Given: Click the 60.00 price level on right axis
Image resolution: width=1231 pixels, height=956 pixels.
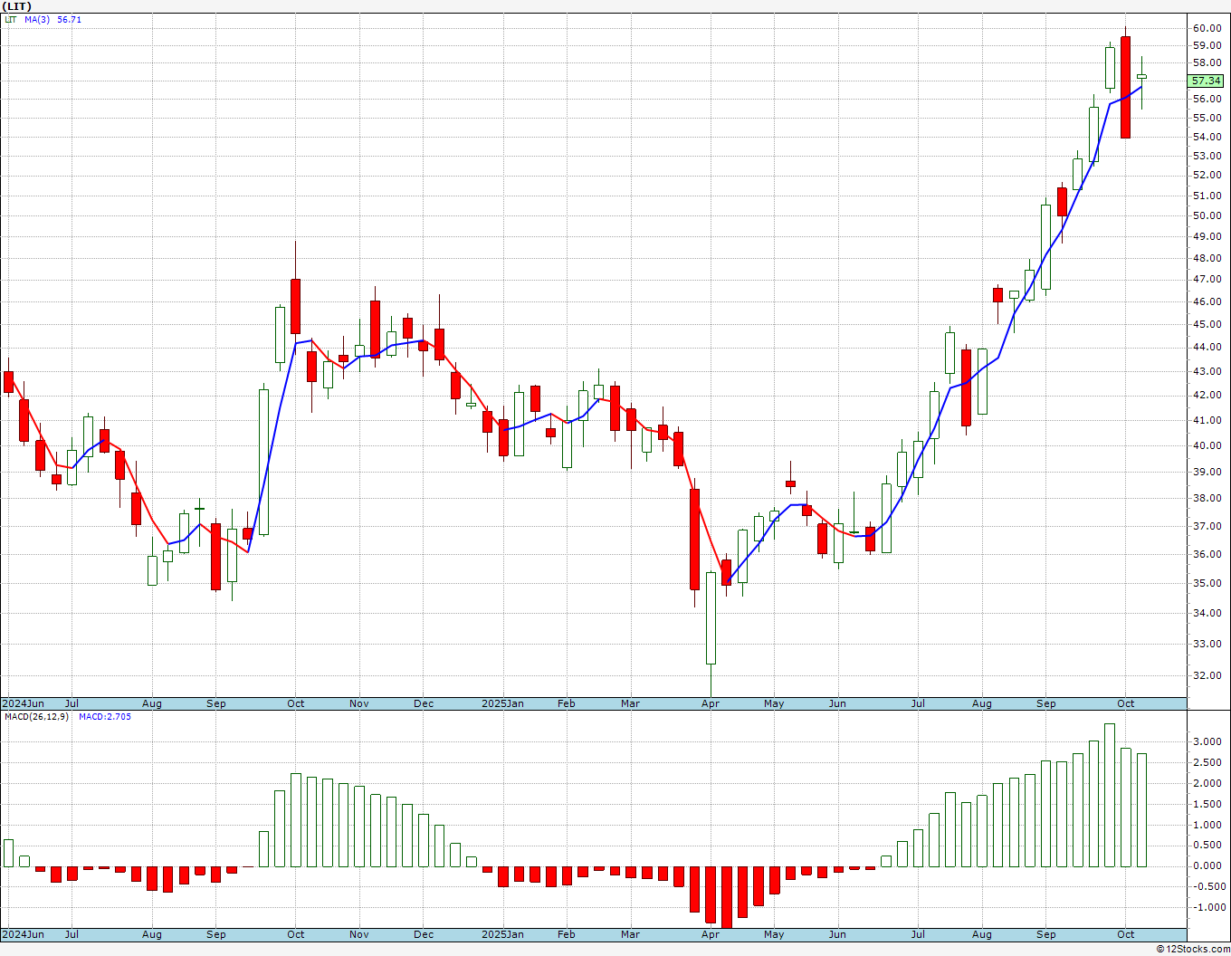Looking at the screenshot, I should (x=1207, y=28).
